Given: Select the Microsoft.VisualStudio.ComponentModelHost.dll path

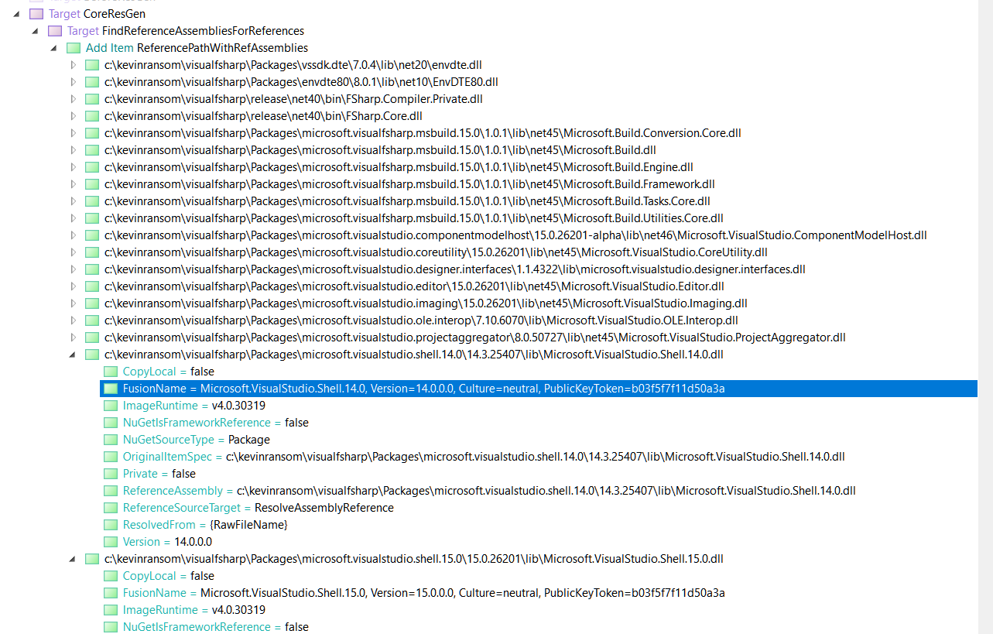Looking at the screenshot, I should coord(515,235).
